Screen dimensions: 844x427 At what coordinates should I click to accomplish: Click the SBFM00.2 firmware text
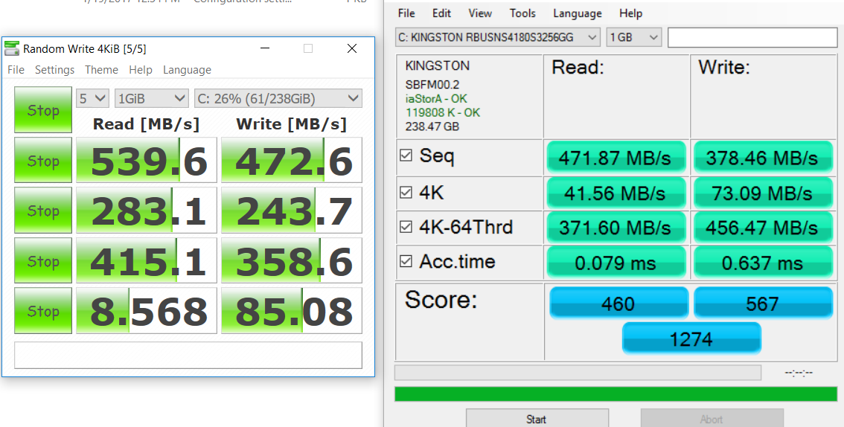pos(432,84)
